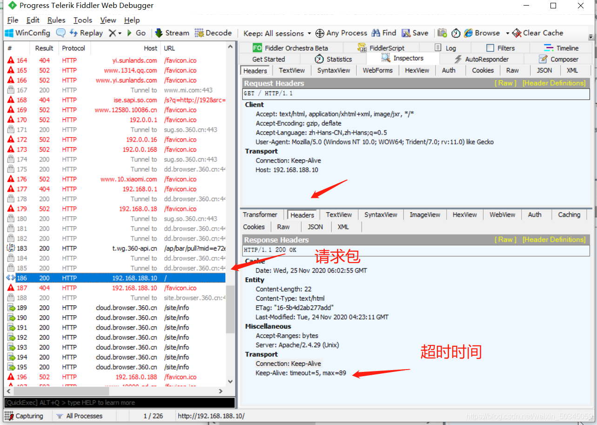Switch to the Composer tab
Viewport: 597px width, 425px height.
558,59
